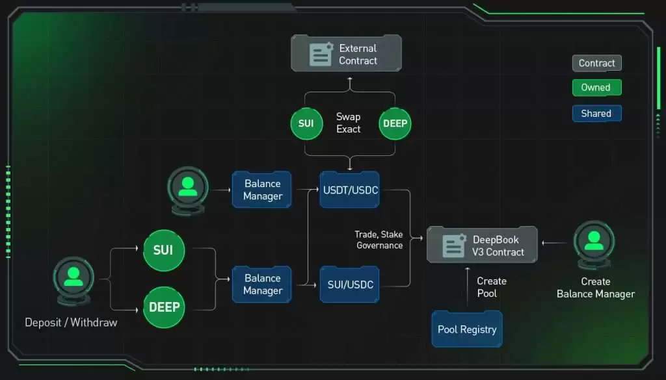This screenshot has height=380, width=666.
Task: Click the large SUI token below Swap Exact
Action: pyautogui.click(x=163, y=250)
